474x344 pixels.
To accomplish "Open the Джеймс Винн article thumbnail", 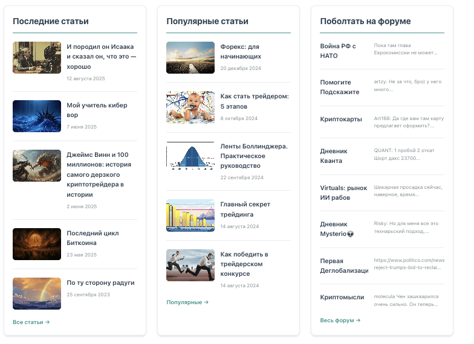I will [37, 165].
